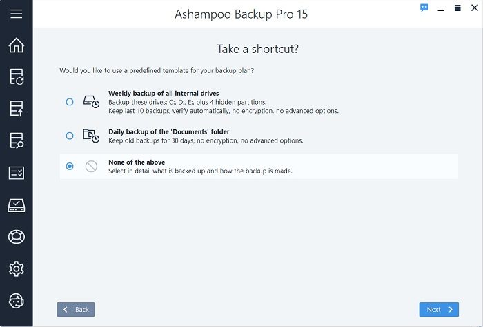Click the restore backup upload icon
Viewport: 483px width, 327px height.
pos(16,109)
